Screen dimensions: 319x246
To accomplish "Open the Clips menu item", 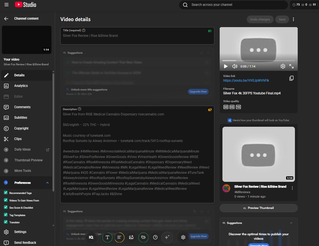I will click(x=27, y=139).
